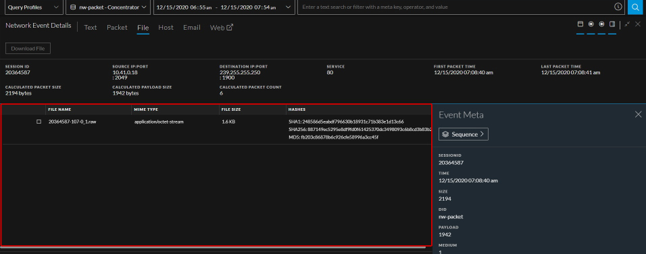
Task: Switch to the Host tab
Action: pos(166,28)
